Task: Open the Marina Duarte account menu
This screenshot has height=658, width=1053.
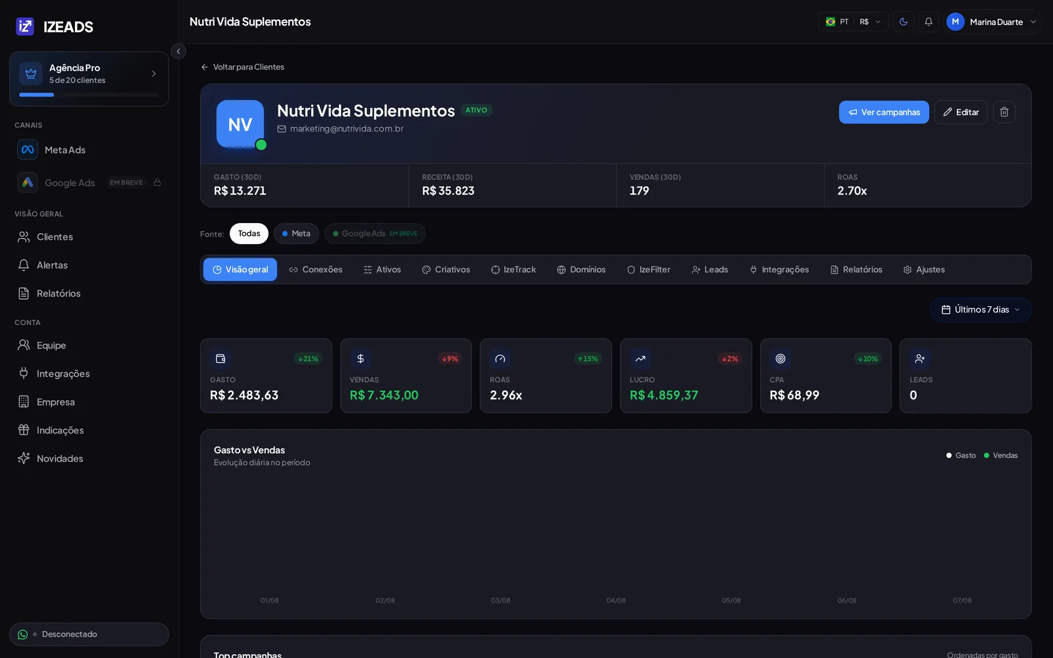Action: [993, 22]
